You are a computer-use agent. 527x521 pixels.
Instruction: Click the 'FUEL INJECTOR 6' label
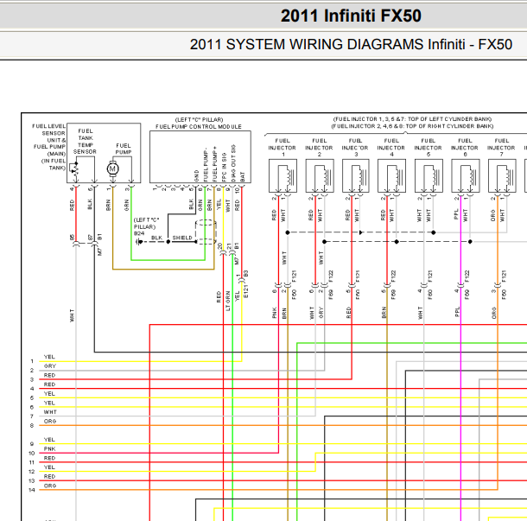(x=465, y=148)
